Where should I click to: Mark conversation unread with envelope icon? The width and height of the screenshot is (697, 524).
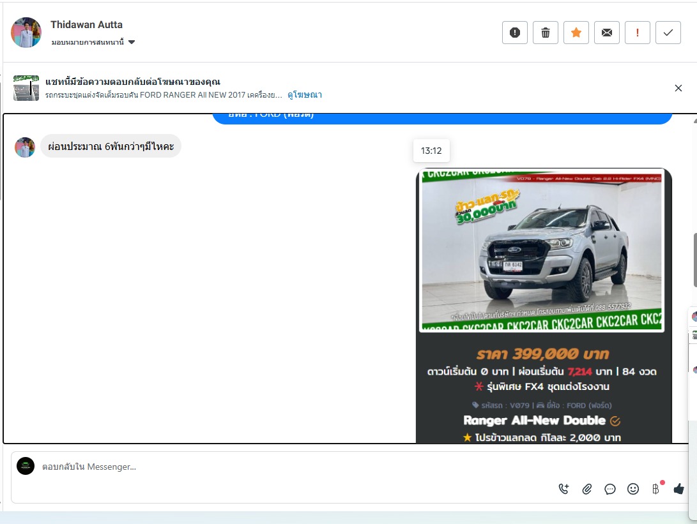click(x=607, y=33)
